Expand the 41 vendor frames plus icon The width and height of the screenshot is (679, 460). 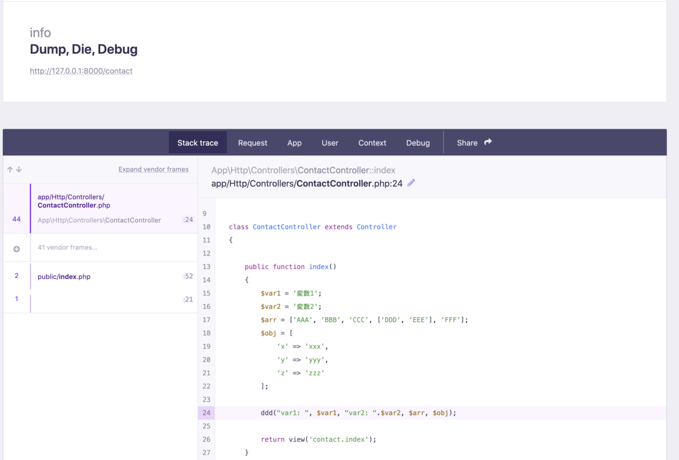pos(16,248)
